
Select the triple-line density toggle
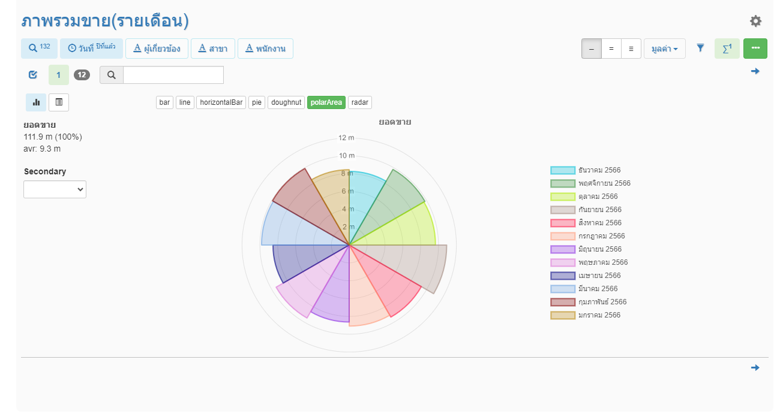pos(631,49)
